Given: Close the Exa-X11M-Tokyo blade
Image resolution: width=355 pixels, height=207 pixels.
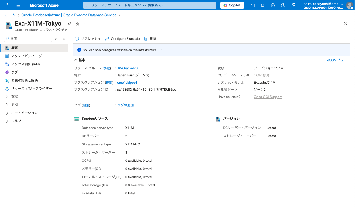Looking at the screenshot, I should coord(345,24).
